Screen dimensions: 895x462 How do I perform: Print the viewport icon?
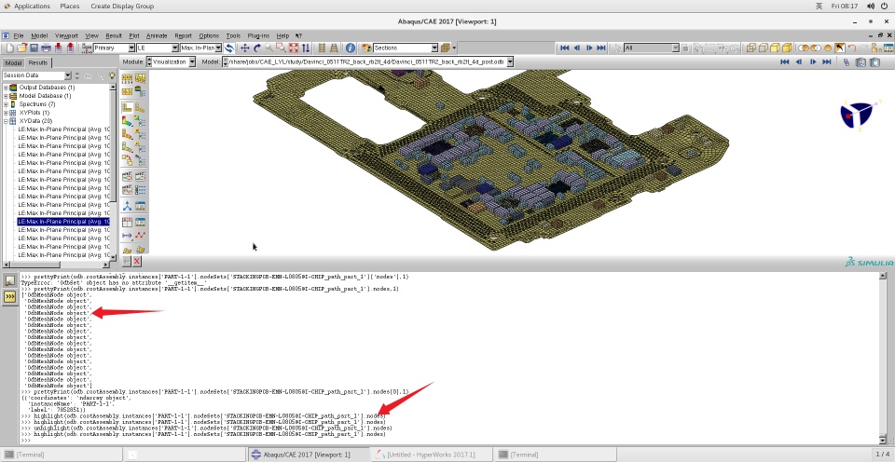coord(46,48)
